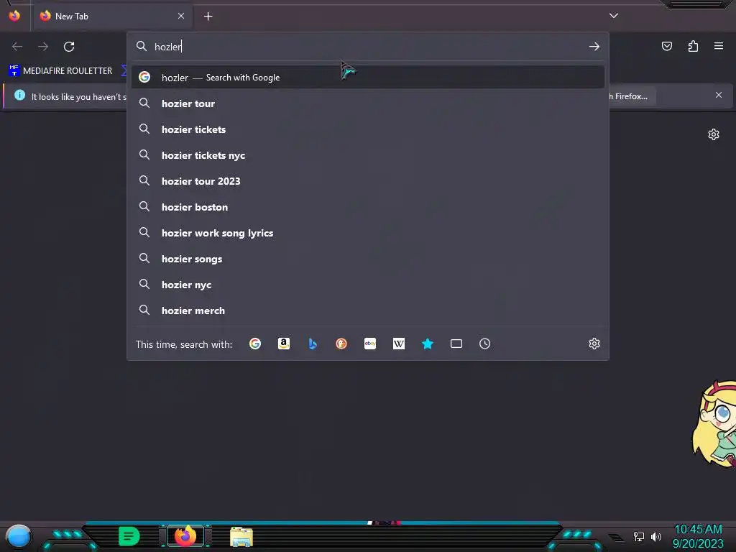This screenshot has width=736, height=552.
Task: Personalize new tab gear icon
Action: click(x=714, y=134)
